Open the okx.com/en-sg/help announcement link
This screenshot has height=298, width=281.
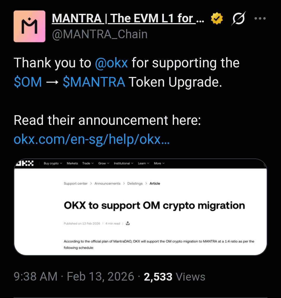pos(92,140)
